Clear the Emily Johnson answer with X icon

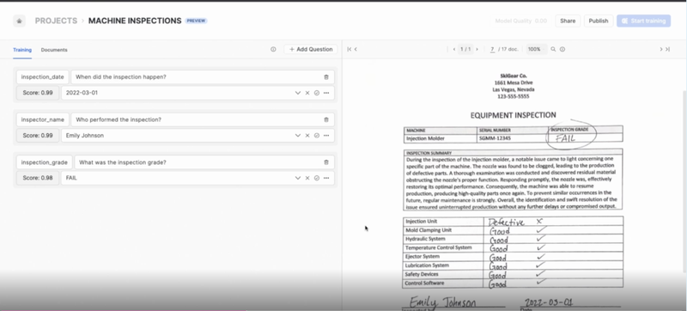tap(307, 136)
